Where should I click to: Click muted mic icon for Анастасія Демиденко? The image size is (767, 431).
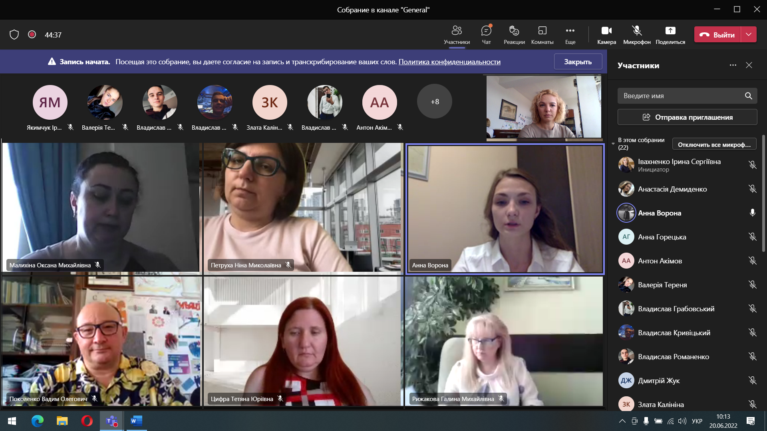752,189
